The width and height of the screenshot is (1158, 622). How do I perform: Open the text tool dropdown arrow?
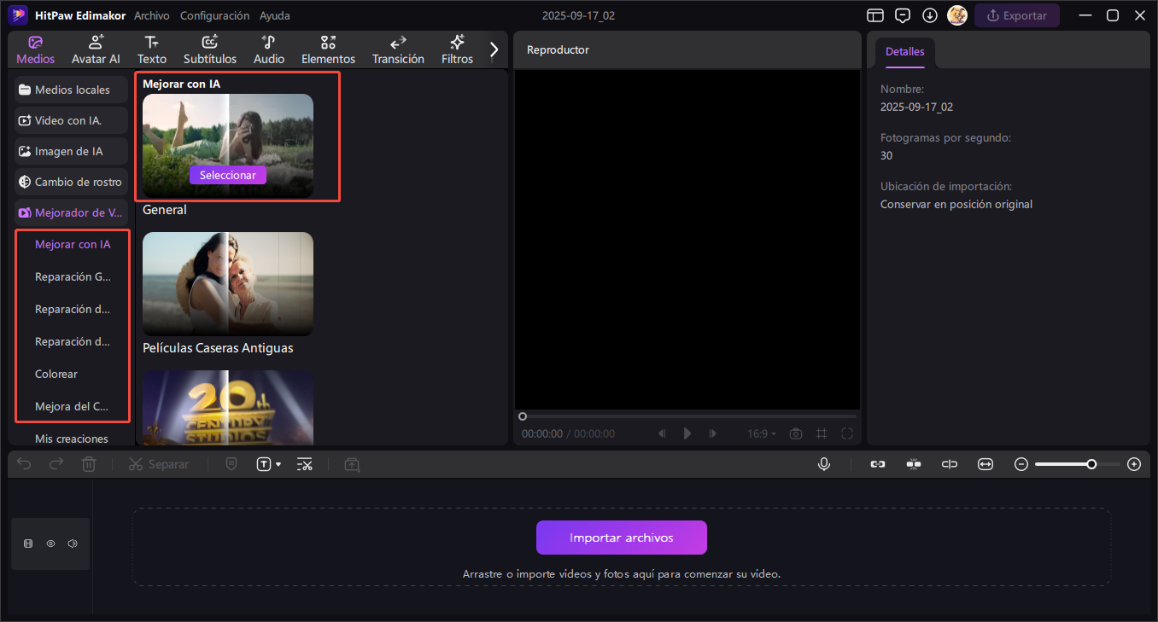pyautogui.click(x=278, y=464)
